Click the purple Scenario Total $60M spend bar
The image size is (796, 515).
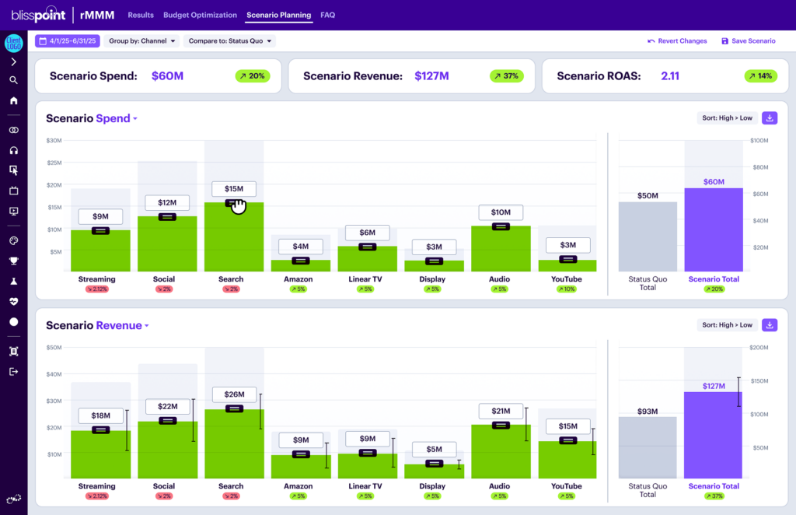click(714, 229)
